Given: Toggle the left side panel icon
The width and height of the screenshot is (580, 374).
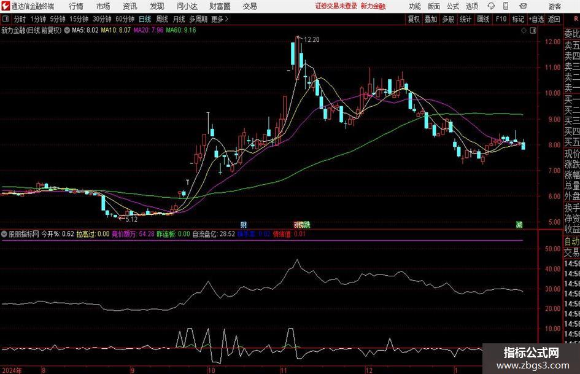Looking at the screenshot, I should (6, 19).
